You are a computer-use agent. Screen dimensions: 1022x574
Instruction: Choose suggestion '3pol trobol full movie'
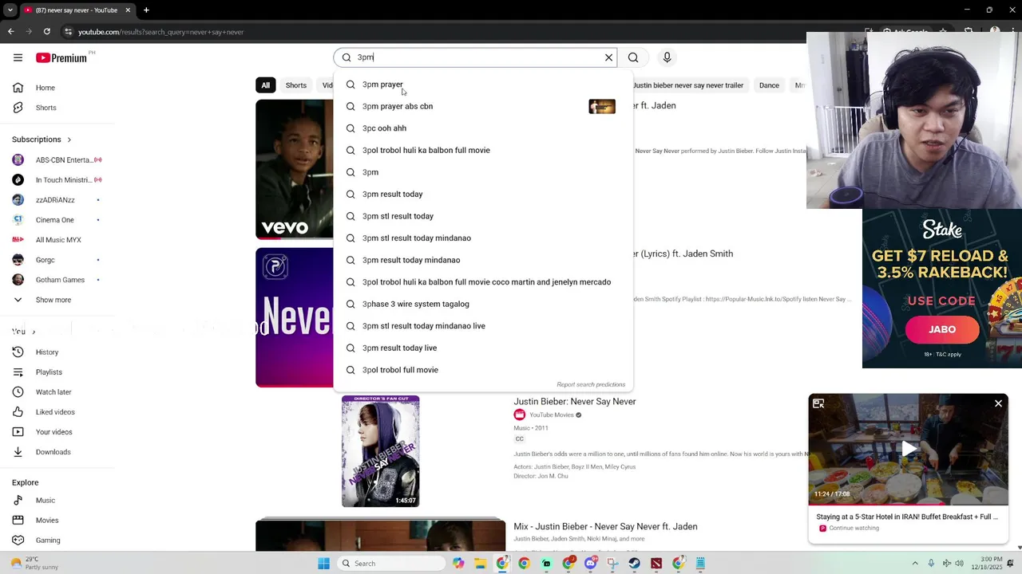(483, 370)
